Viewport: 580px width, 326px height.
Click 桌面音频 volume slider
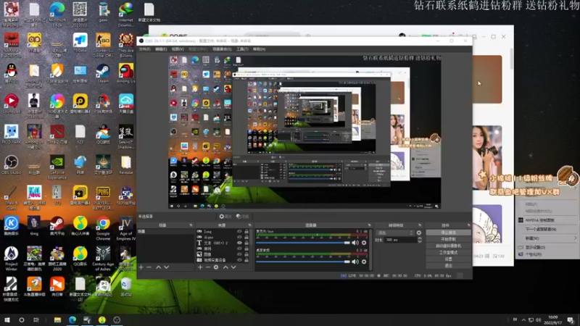coord(303,262)
